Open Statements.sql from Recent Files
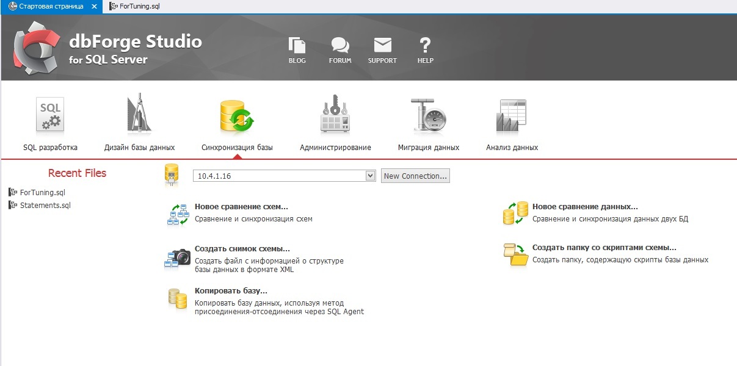The height and width of the screenshot is (366, 737). point(45,205)
